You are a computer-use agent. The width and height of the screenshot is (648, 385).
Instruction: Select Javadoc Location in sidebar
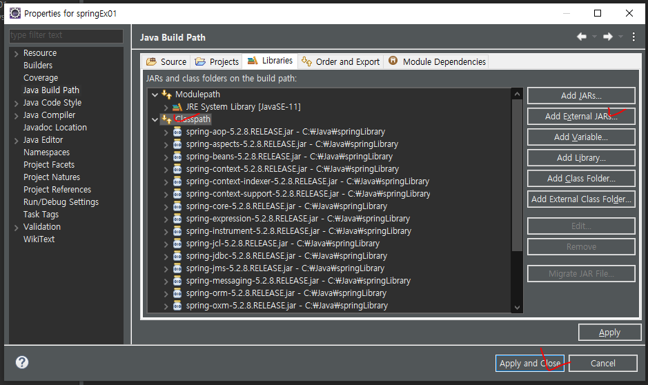point(55,127)
